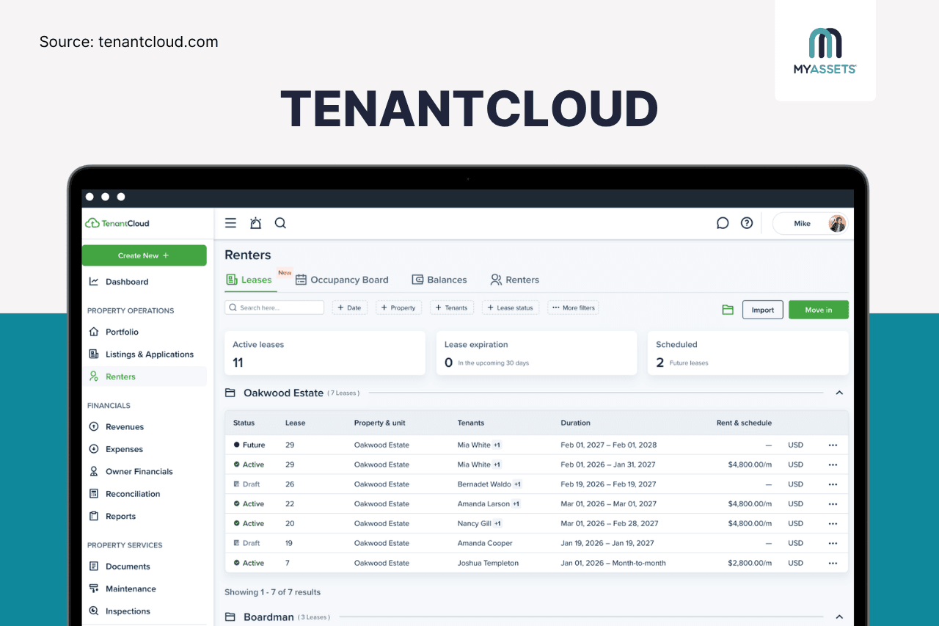Open the chat messages icon
Viewport: 939px width, 626px height.
click(x=723, y=223)
